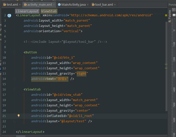Switch to the test.xml tab

click(x=12, y=5)
